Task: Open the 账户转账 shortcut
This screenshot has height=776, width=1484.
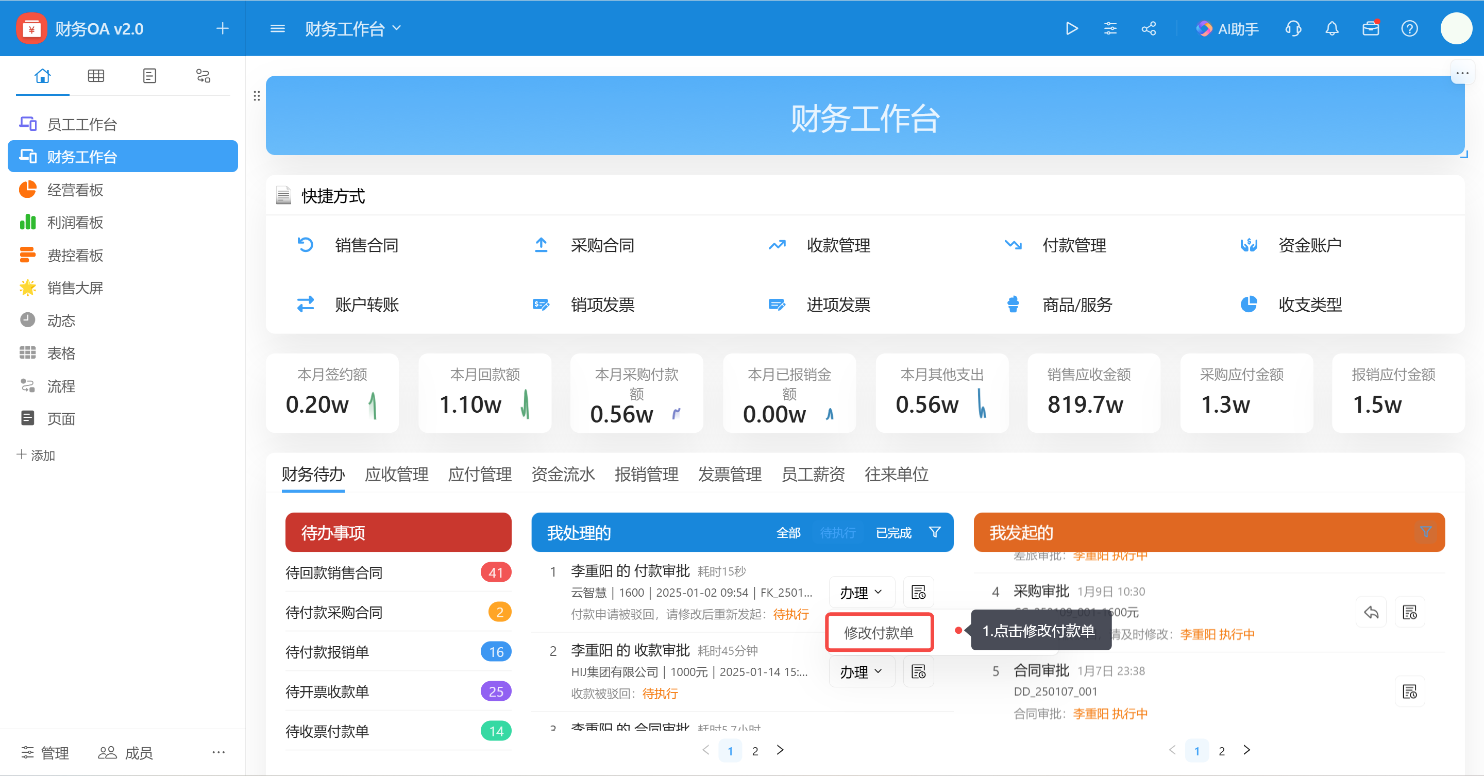Action: (348, 304)
